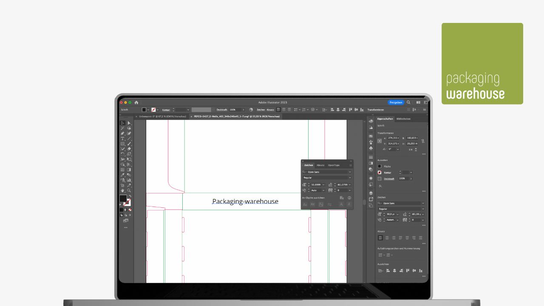
Task: Open the Absatz tab in floating panel
Action: coord(320,165)
